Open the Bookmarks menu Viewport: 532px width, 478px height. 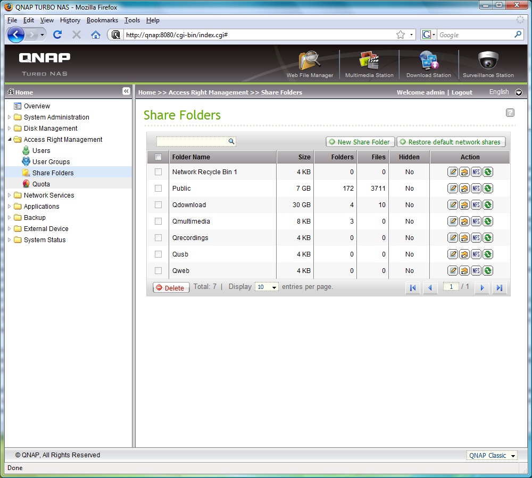(x=103, y=20)
